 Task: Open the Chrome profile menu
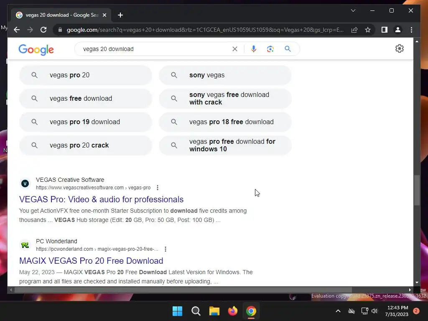(x=398, y=30)
